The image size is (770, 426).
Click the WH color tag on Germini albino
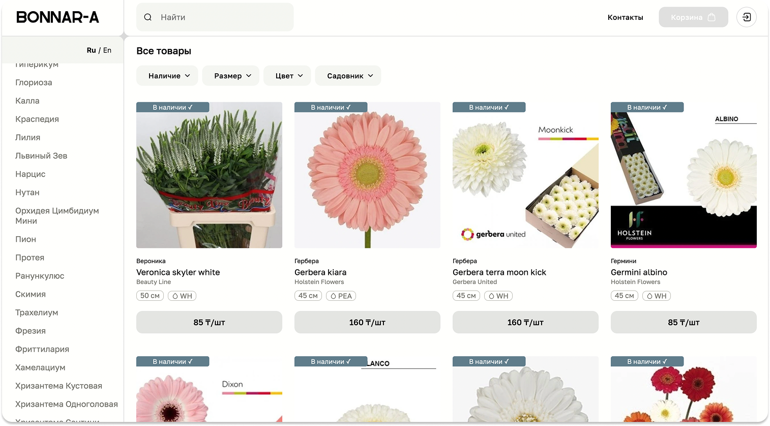657,296
